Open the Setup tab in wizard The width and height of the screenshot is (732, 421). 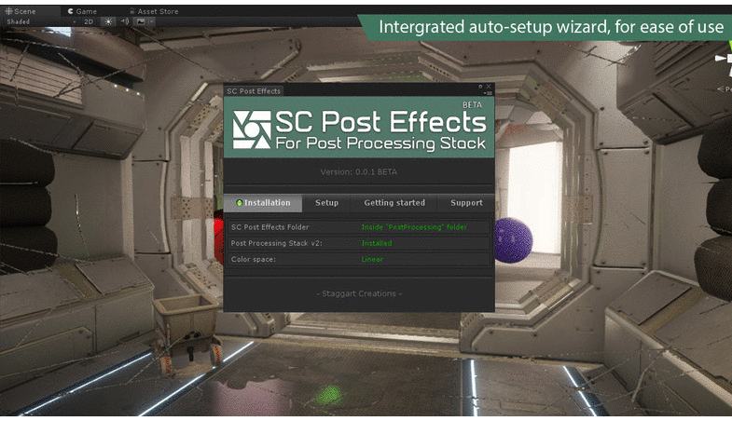(326, 203)
